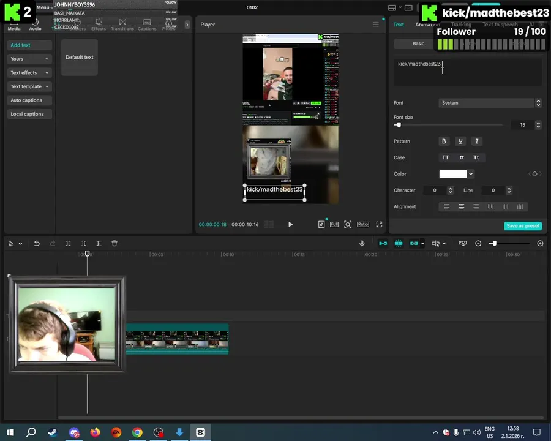This screenshot has width=551, height=441.
Task: Select the pointer tool in timeline
Action: pos(10,243)
